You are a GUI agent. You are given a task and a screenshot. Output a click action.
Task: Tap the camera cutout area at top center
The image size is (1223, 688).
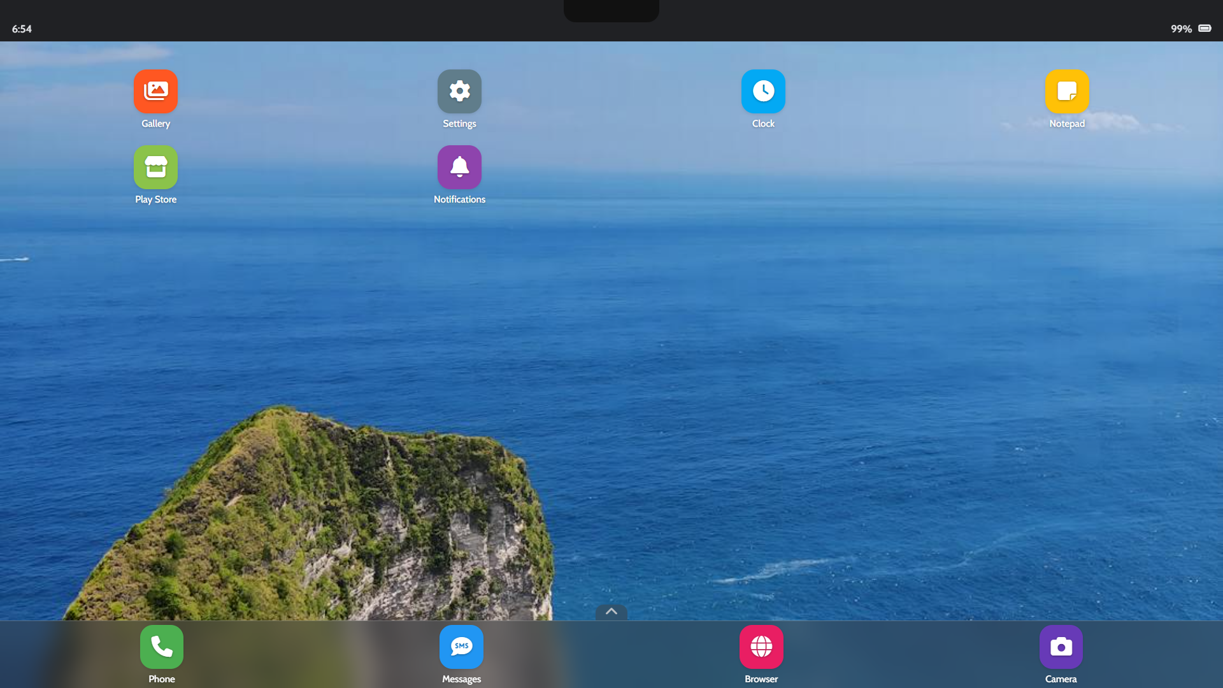pos(611,10)
